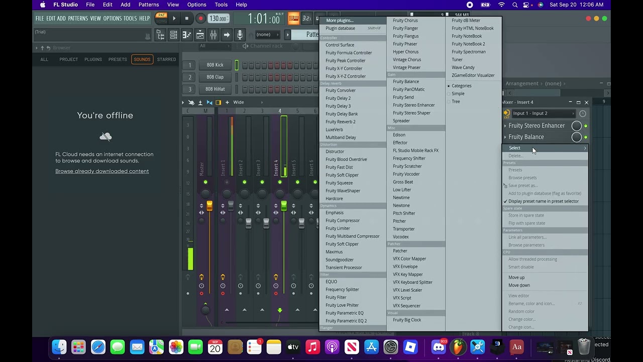Toggle PAT/SONG mode switch
Screen dimensions: 643x362
tap(161, 19)
